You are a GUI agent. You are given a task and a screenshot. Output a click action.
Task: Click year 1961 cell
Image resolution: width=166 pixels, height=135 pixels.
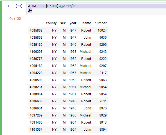tap(73, 87)
